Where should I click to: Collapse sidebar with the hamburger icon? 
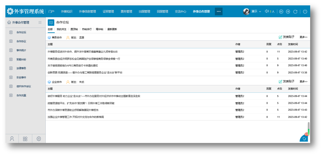point(40,22)
